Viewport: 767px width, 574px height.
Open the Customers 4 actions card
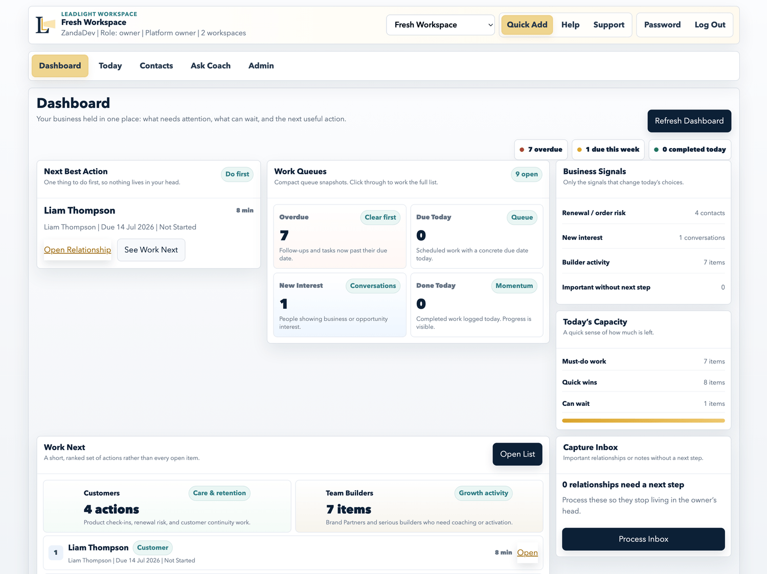point(167,506)
